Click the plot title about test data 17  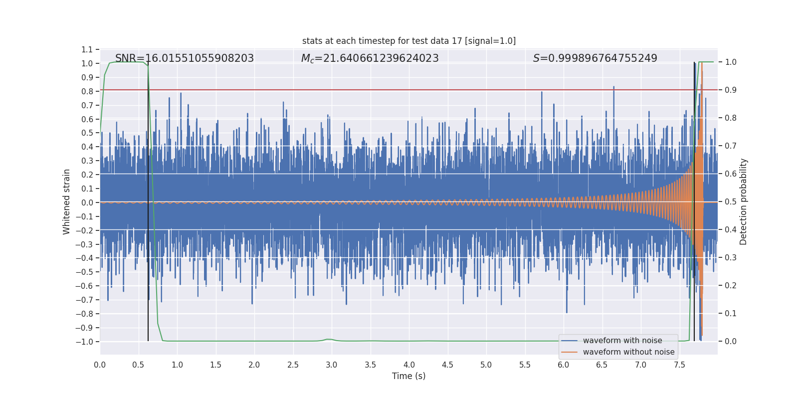pyautogui.click(x=408, y=41)
